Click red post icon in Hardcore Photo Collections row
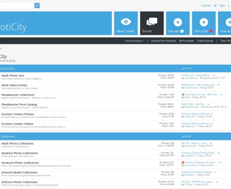231x189 pixels. coord(183,162)
